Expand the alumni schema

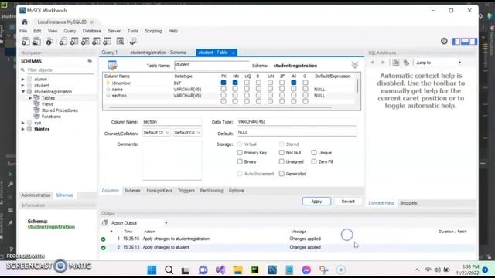point(23,79)
